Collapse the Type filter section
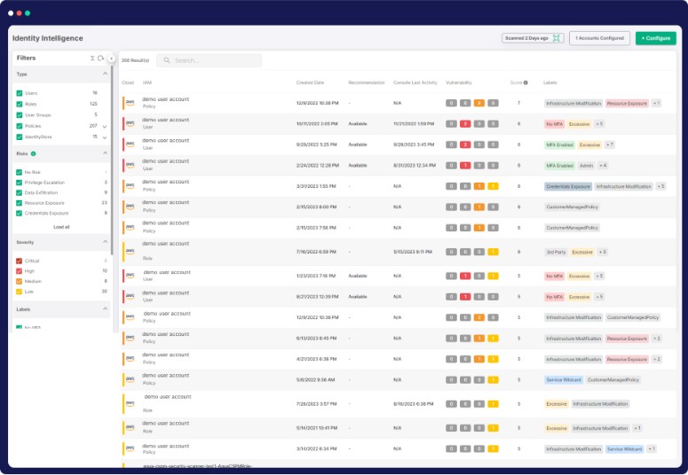The width and height of the screenshot is (688, 475). coord(106,74)
